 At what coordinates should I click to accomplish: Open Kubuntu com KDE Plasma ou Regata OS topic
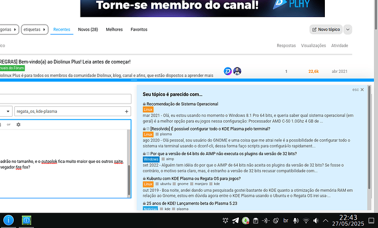pos(193,179)
